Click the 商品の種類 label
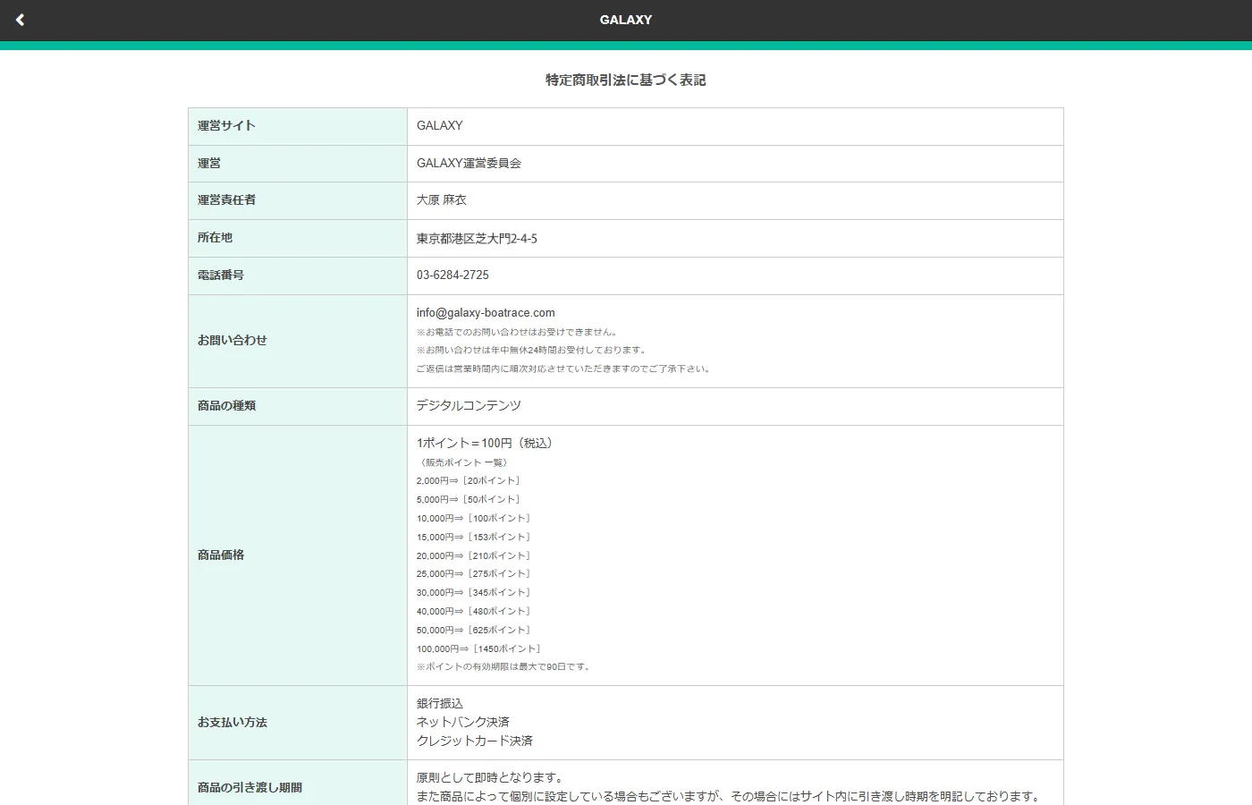The width and height of the screenshot is (1252, 805). click(x=226, y=406)
